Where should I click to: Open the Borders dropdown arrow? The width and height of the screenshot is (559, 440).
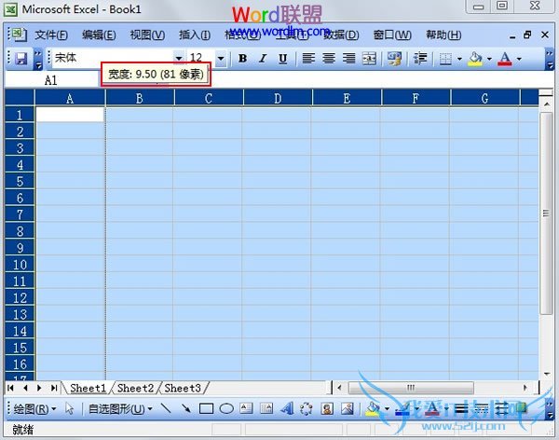pos(459,59)
